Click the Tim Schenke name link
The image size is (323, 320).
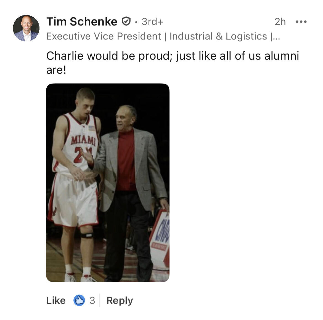coord(82,22)
